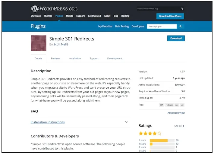Switch to the Development tab
The image size is (214, 154).
tap(115, 58)
